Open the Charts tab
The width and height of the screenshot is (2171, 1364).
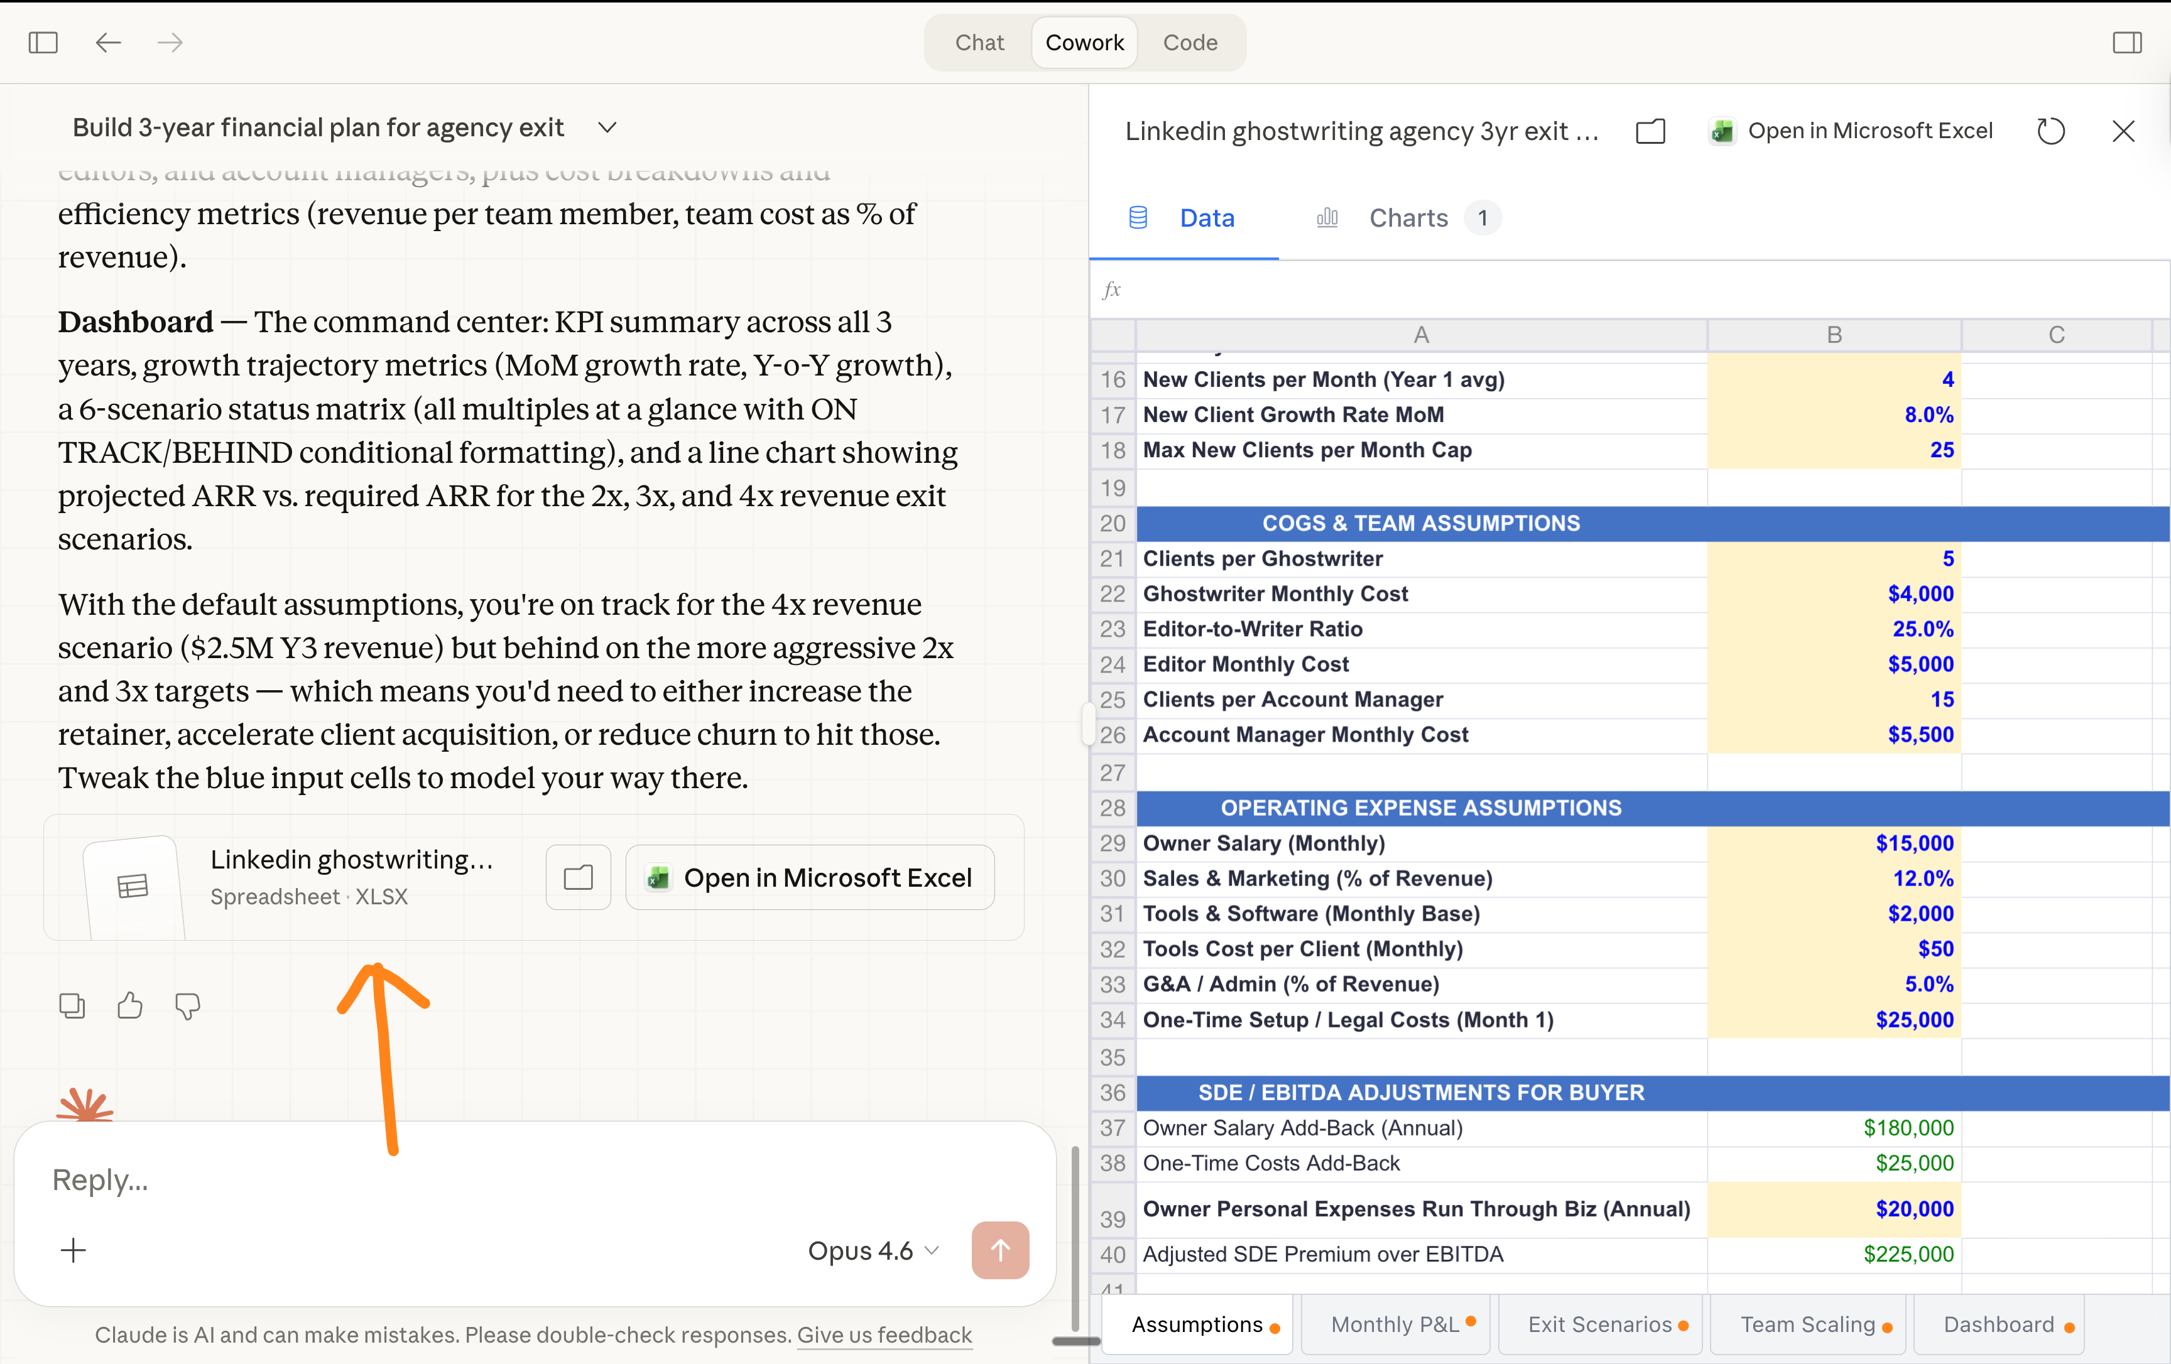(x=1407, y=218)
